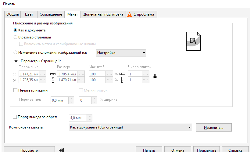The image size is (250, 152).
Task: Click the width field 3 705,4 мм
Action: coord(67,74)
